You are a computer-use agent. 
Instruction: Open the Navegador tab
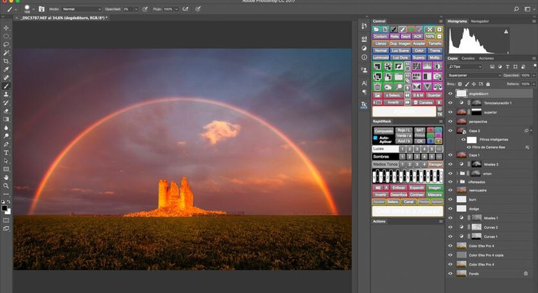pyautogui.click(x=480, y=21)
